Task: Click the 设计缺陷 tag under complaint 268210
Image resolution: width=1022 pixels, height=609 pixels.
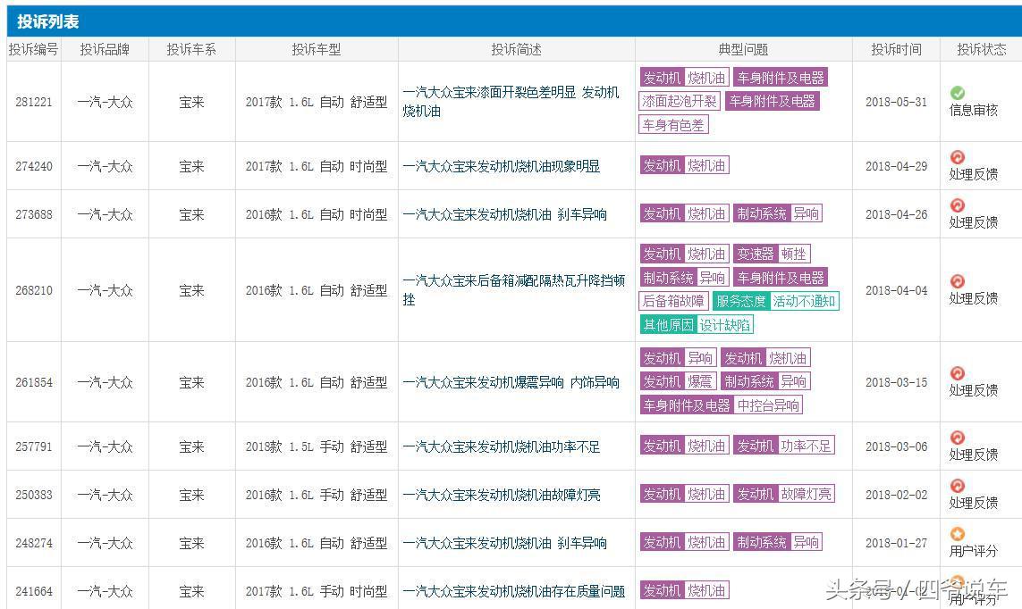Action: [x=725, y=324]
